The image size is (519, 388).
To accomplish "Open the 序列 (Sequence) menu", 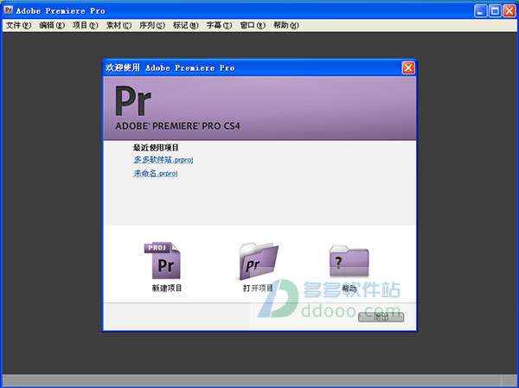I will [x=152, y=25].
